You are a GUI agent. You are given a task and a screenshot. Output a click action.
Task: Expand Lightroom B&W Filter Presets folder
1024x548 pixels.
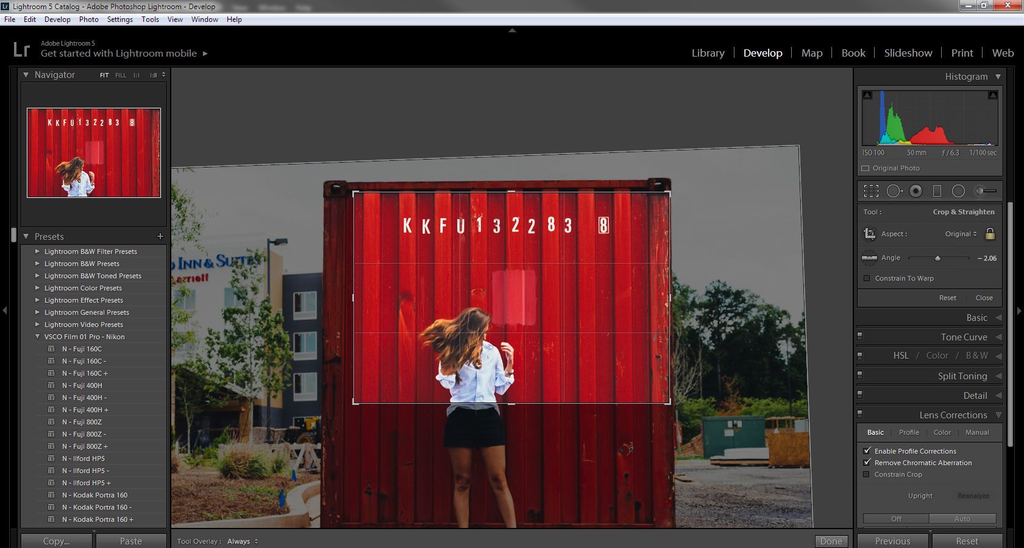pyautogui.click(x=37, y=251)
